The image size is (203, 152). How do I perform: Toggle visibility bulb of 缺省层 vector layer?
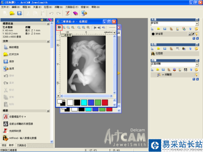tap(197, 34)
